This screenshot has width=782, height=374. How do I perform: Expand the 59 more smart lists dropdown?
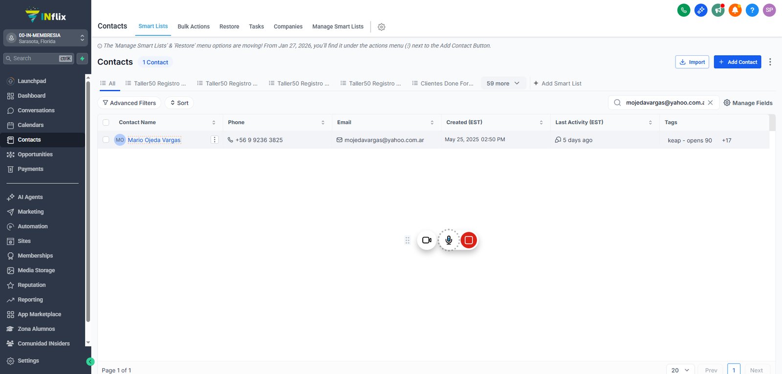tap(503, 84)
